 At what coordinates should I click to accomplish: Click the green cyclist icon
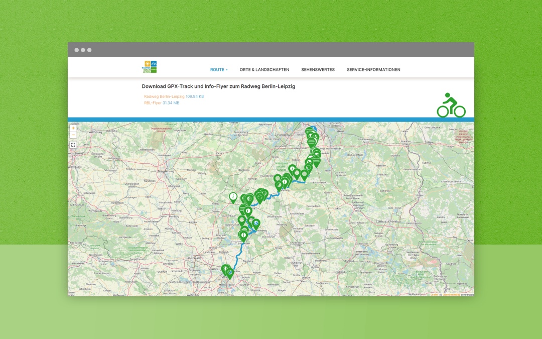tap(451, 105)
